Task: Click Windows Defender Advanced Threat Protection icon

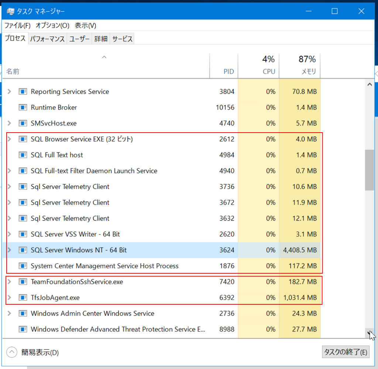Action: (x=23, y=329)
